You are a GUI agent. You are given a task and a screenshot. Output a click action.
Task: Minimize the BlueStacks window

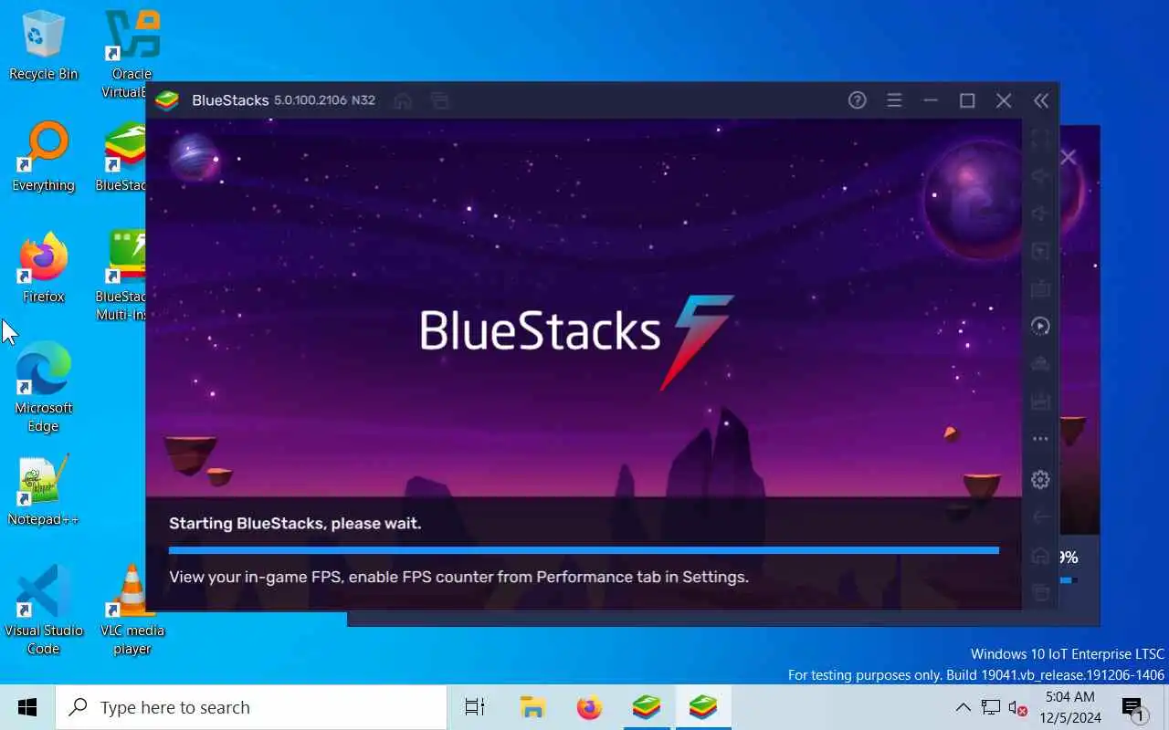click(x=931, y=100)
